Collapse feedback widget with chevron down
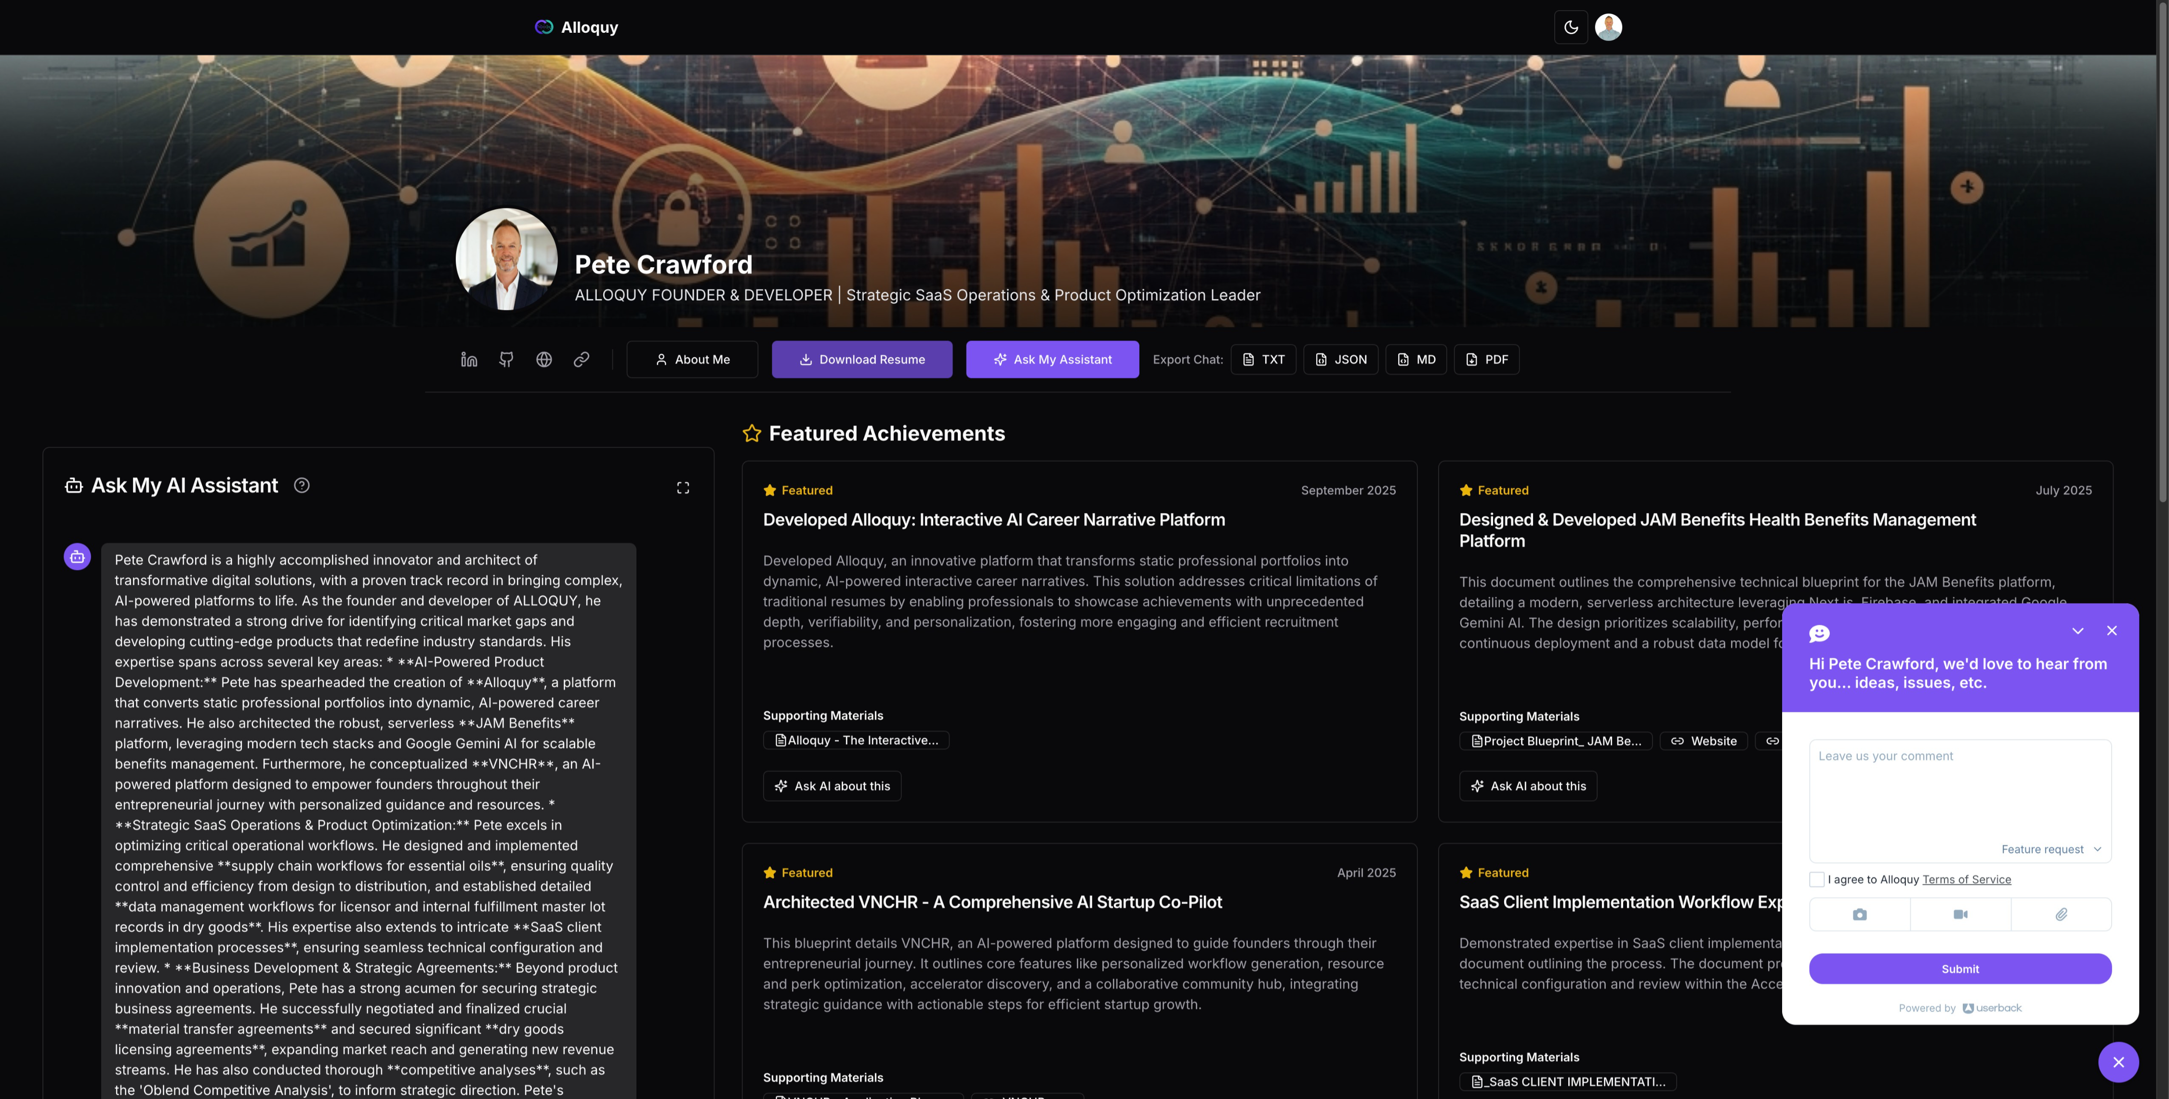 point(2077,631)
